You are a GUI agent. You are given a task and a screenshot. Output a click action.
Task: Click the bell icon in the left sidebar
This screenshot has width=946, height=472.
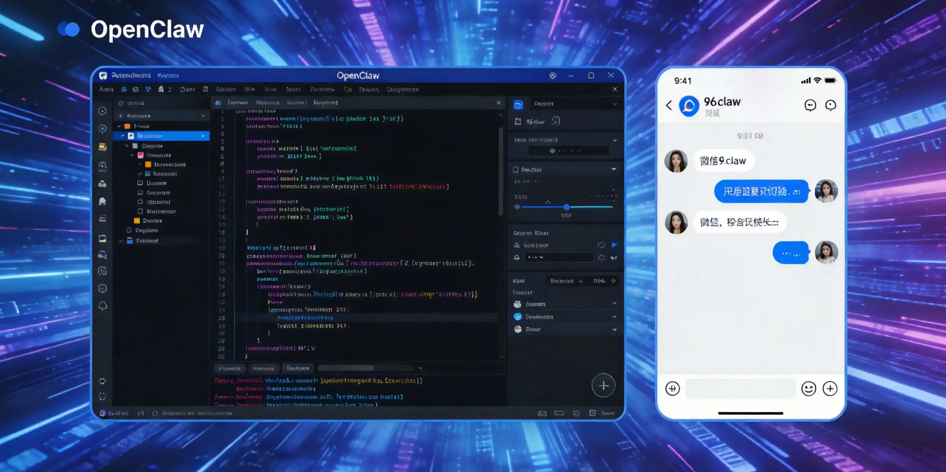tap(102, 201)
